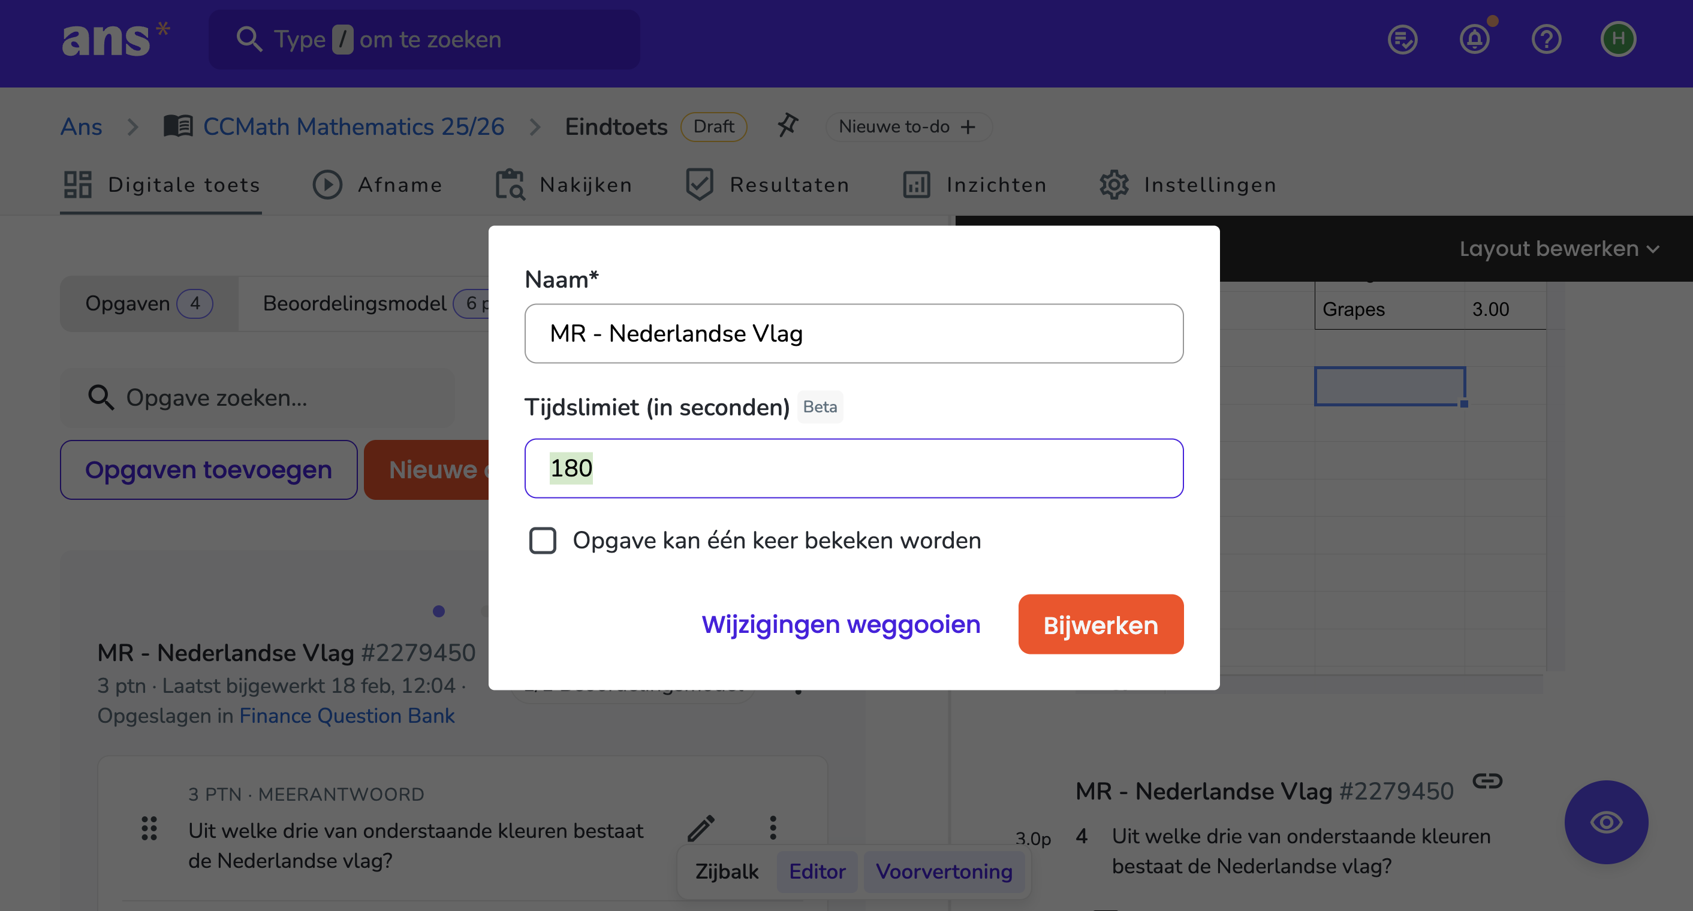
Task: Open Finance Question Bank link
Action: tap(347, 715)
